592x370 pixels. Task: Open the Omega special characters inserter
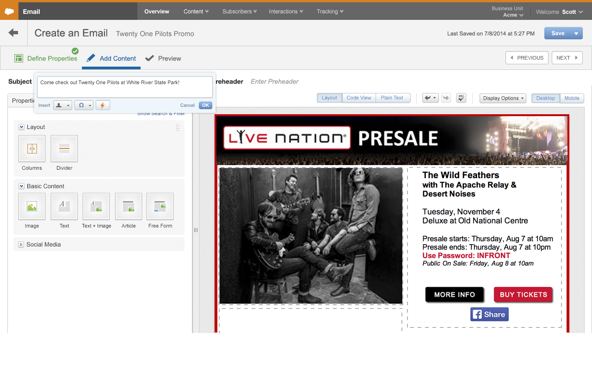(84, 105)
